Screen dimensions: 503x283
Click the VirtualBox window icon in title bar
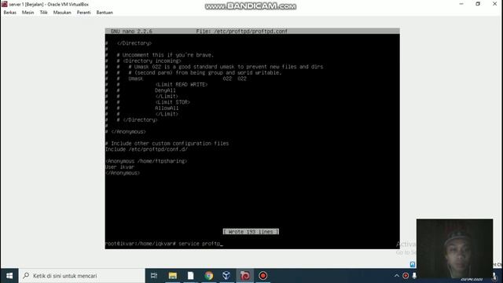coord(5,4)
